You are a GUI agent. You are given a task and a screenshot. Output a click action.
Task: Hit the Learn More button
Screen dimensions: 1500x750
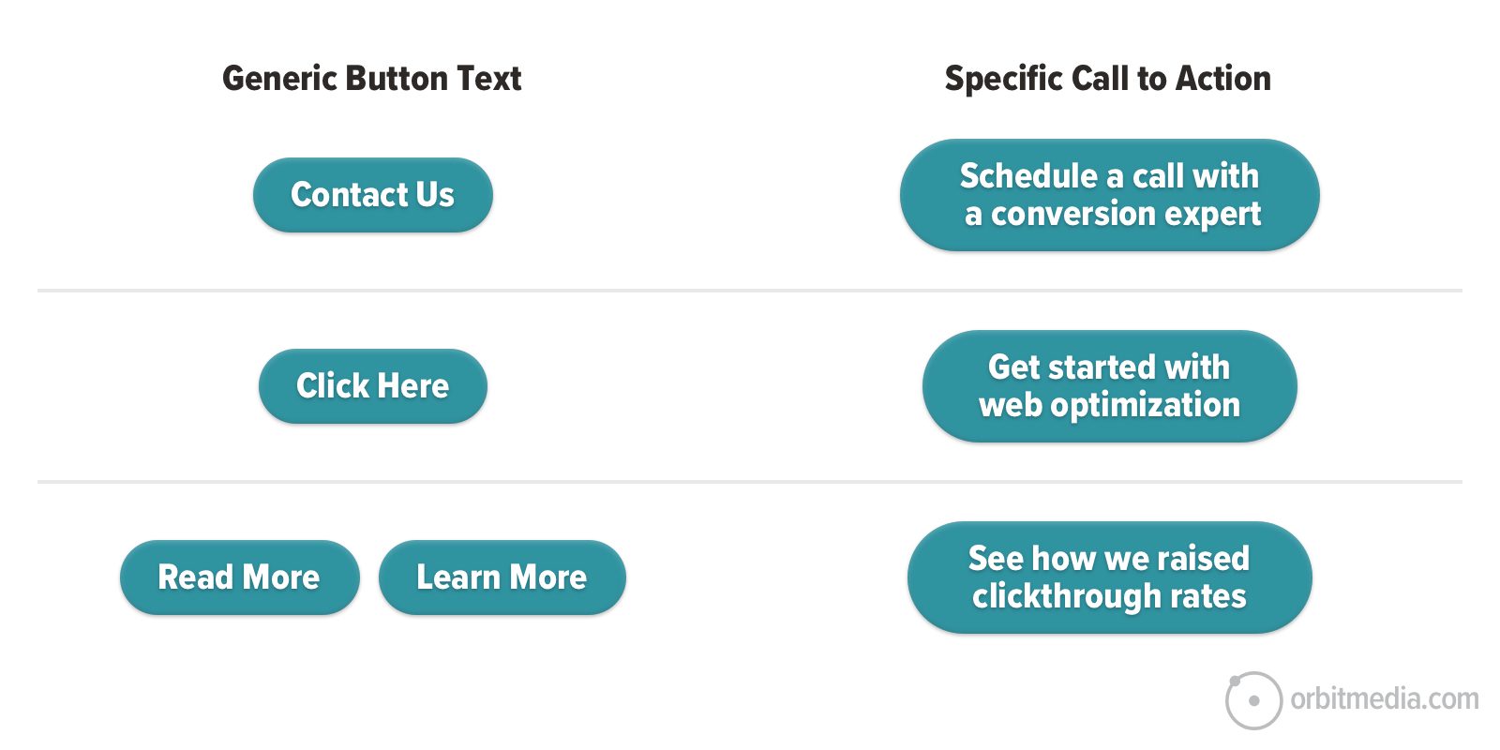point(502,577)
